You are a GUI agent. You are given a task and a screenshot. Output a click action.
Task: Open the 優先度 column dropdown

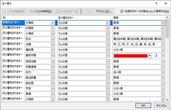point(53,50)
